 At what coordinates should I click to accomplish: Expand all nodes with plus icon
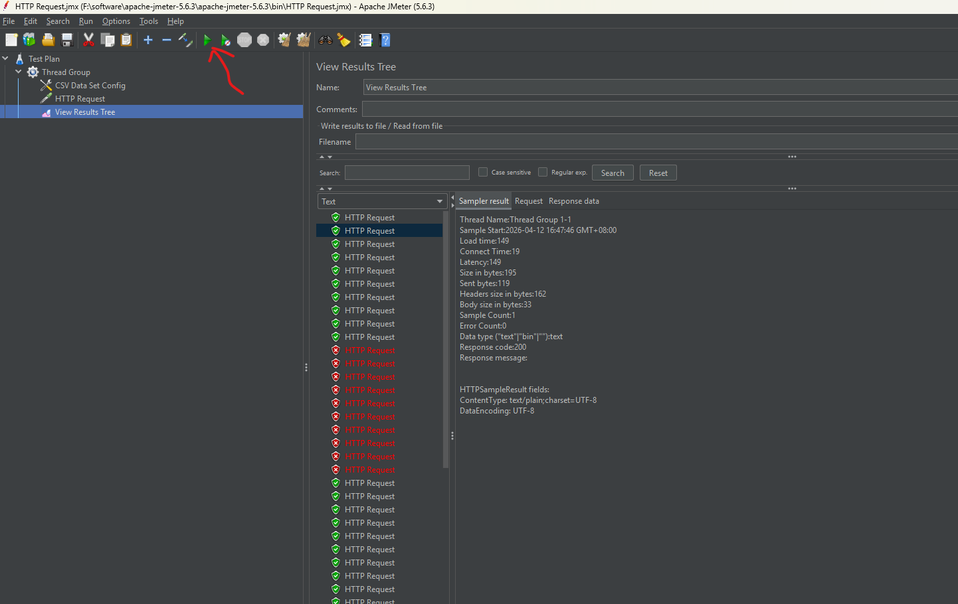pos(148,40)
